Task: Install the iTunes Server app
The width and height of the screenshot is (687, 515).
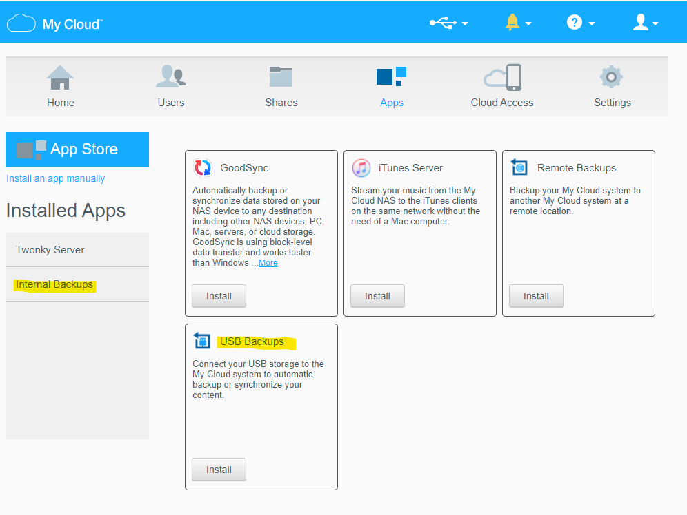Action: (x=377, y=296)
